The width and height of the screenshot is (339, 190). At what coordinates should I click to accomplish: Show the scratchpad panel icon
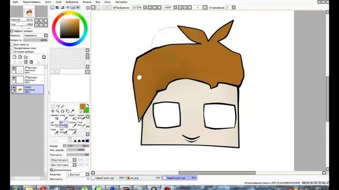pos(78,7)
